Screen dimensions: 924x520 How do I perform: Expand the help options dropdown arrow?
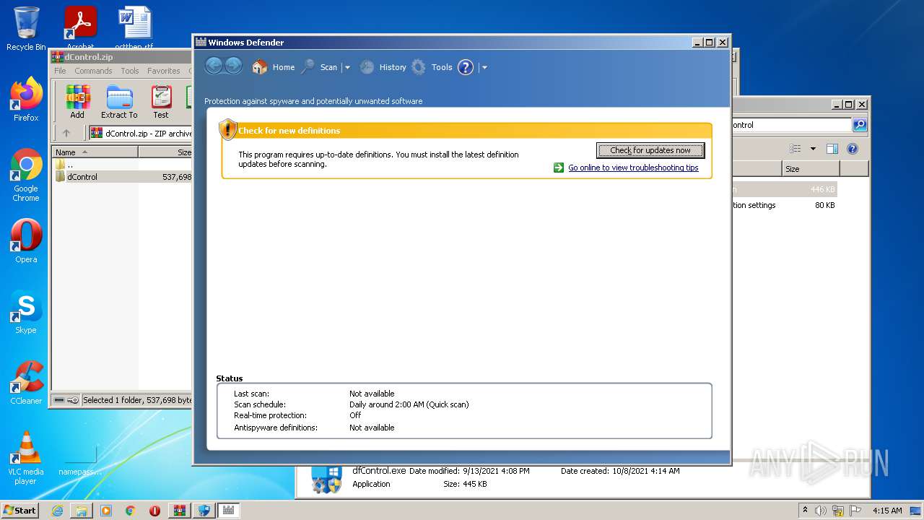484,67
